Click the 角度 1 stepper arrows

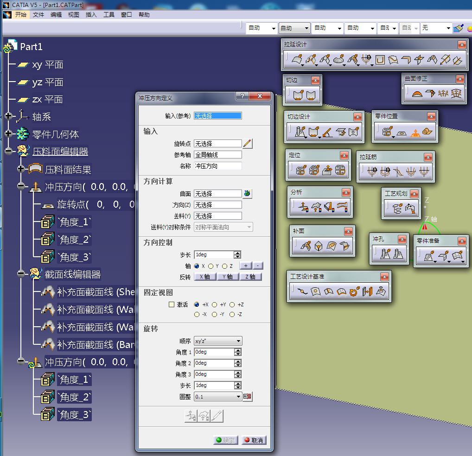pos(238,352)
